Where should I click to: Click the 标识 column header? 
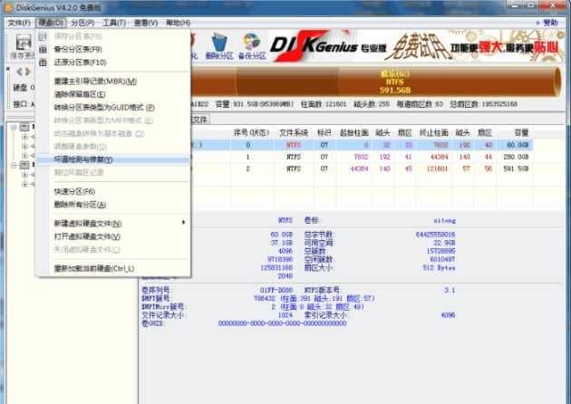click(x=324, y=133)
